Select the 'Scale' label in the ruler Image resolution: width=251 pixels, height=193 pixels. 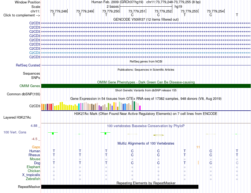36,7
